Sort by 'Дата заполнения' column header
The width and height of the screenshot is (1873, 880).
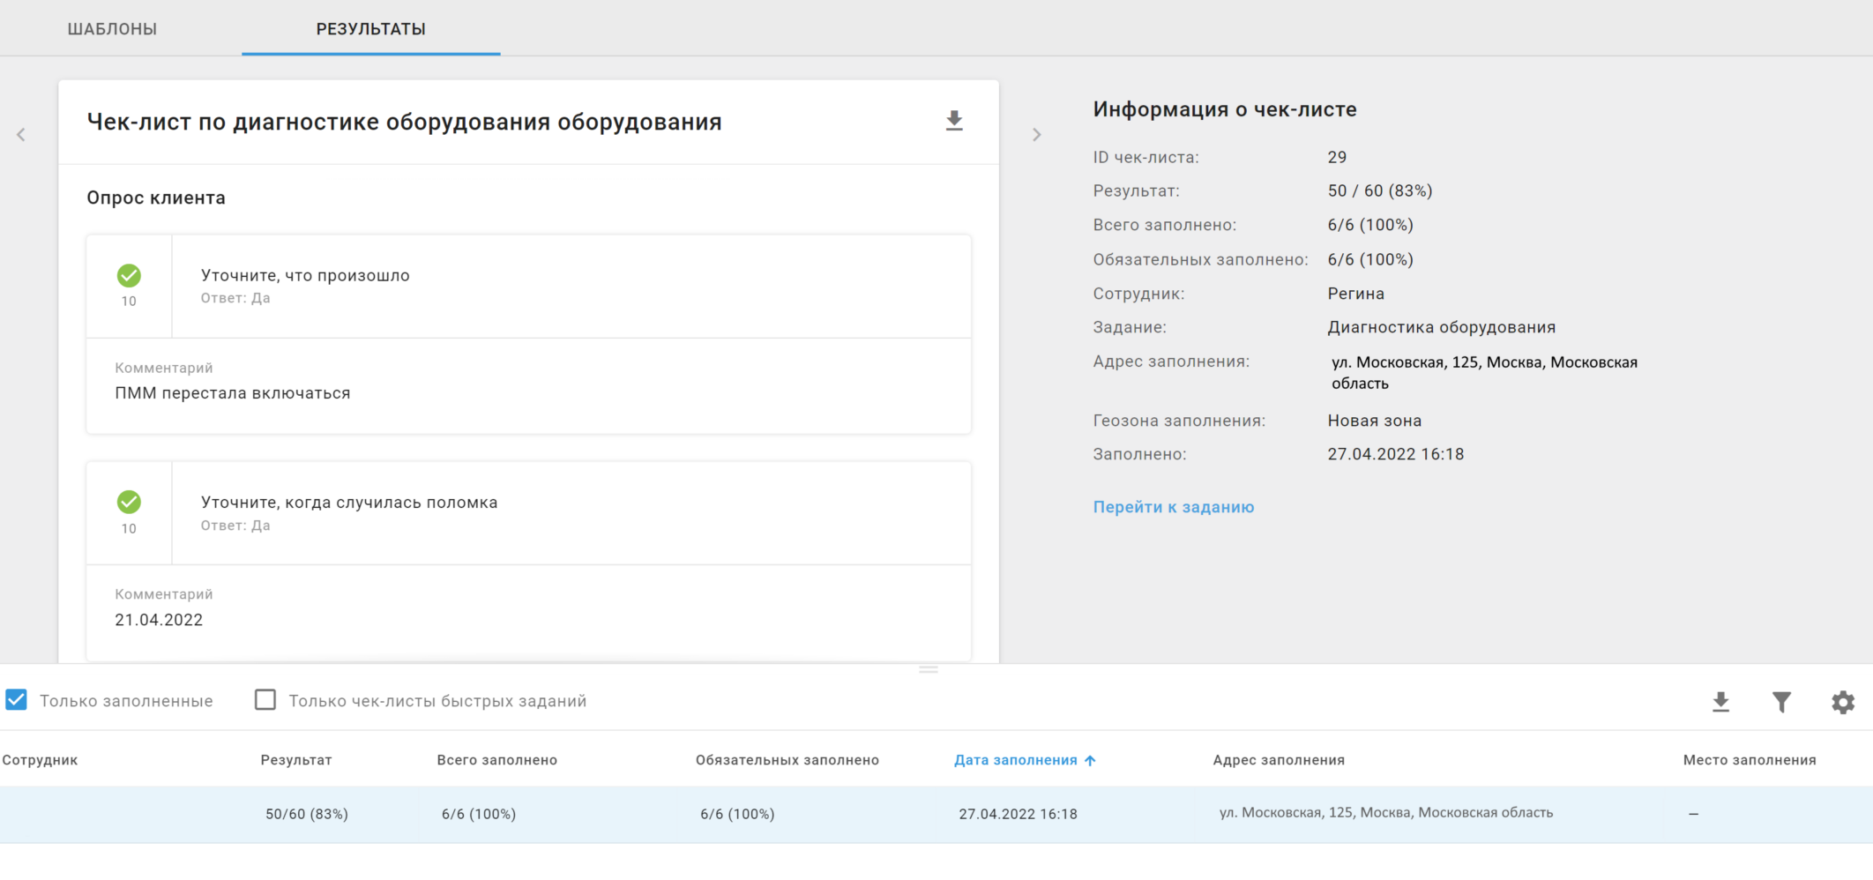[1015, 760]
